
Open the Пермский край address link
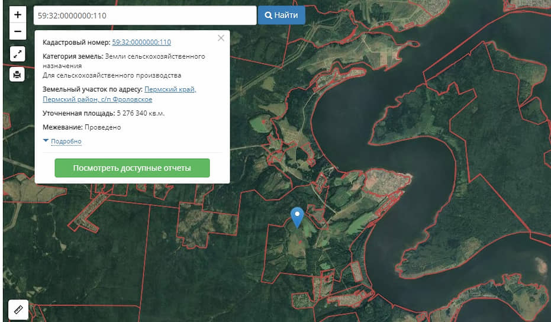click(170, 89)
